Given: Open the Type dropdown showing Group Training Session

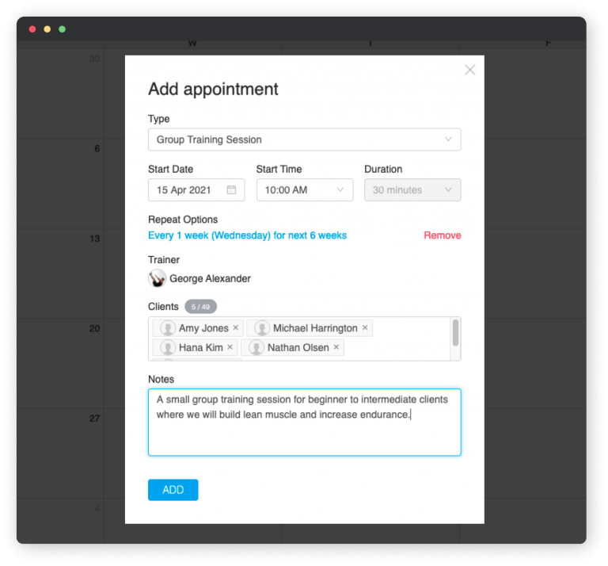Looking at the screenshot, I should (x=304, y=140).
